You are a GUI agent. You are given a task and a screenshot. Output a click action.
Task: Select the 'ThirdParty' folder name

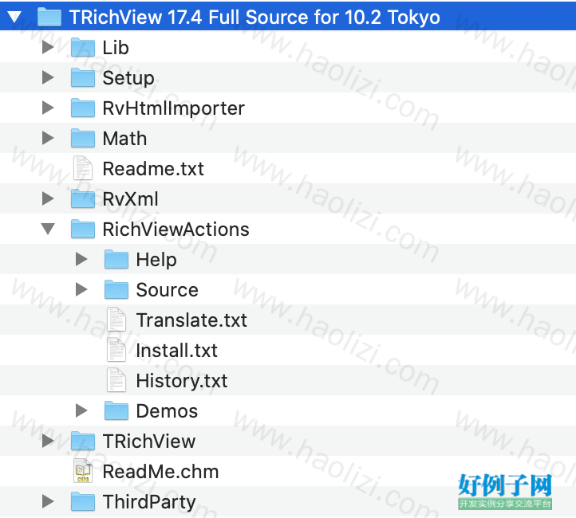pos(149,503)
